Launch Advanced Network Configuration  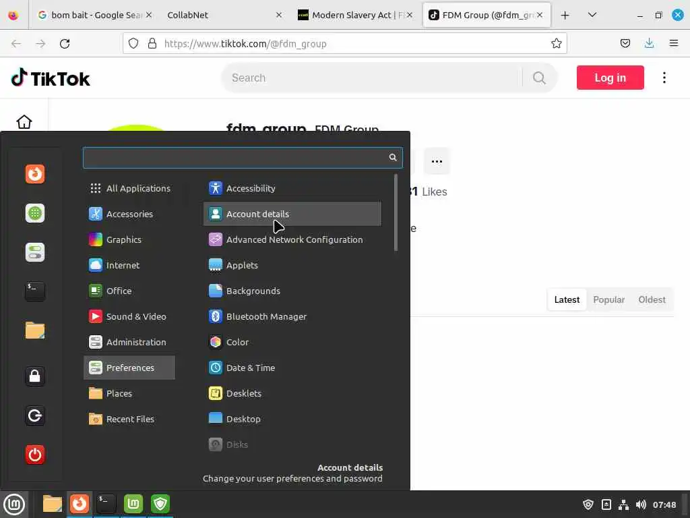coord(292,239)
